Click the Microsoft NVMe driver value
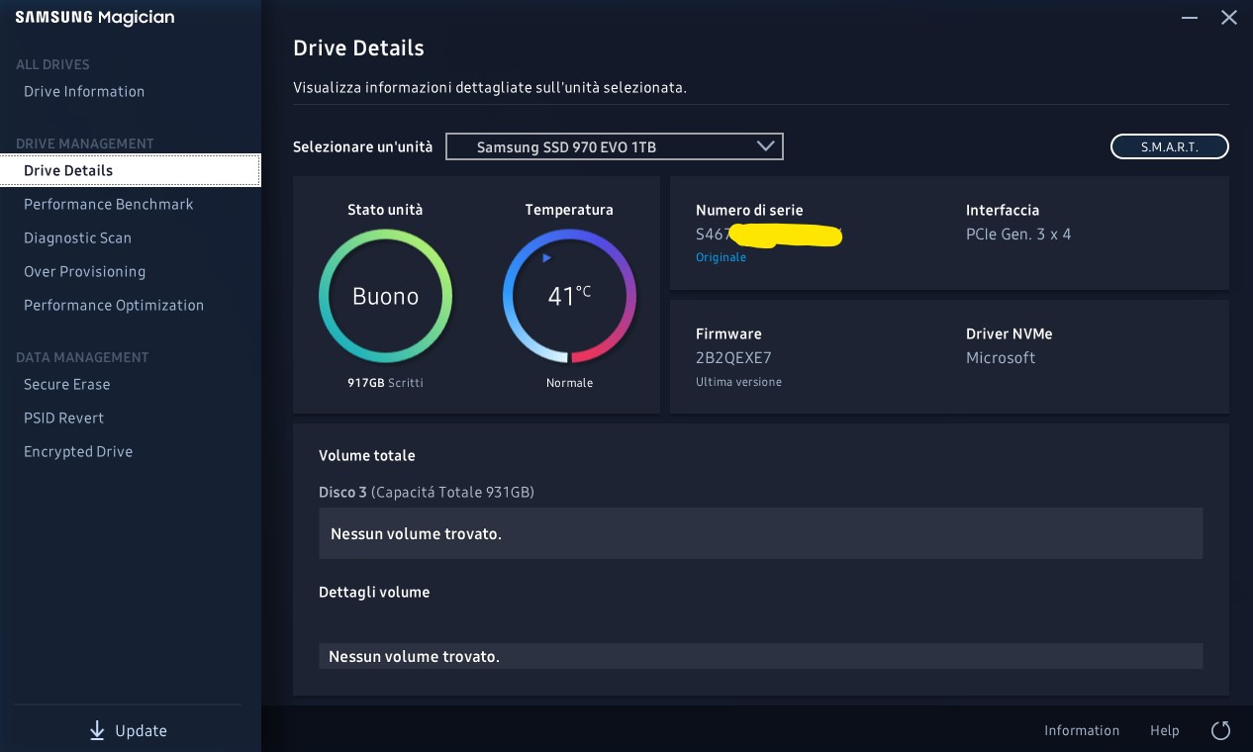 (1001, 357)
